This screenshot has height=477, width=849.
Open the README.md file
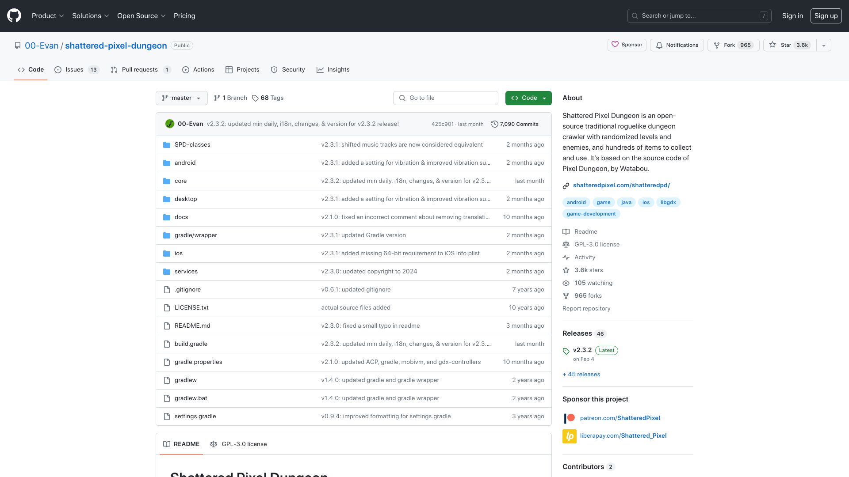(192, 326)
